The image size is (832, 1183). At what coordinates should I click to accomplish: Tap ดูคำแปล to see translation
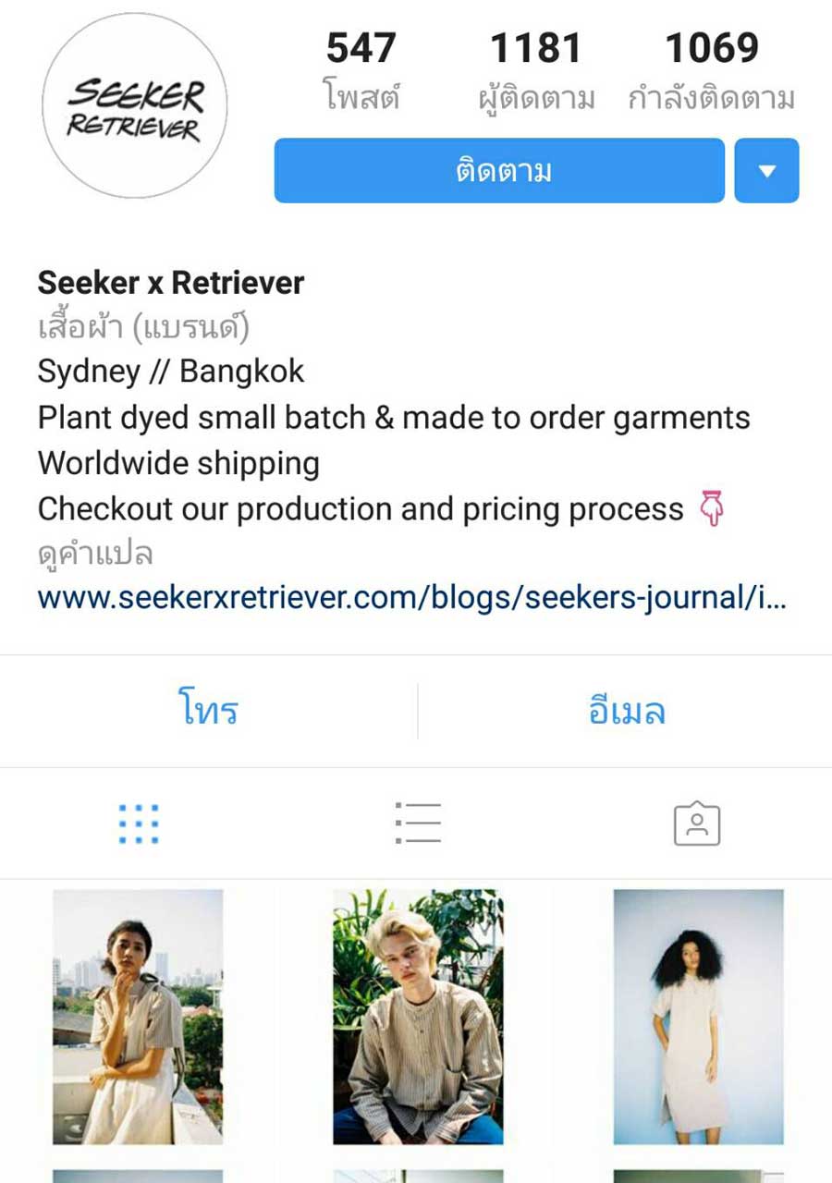[95, 555]
